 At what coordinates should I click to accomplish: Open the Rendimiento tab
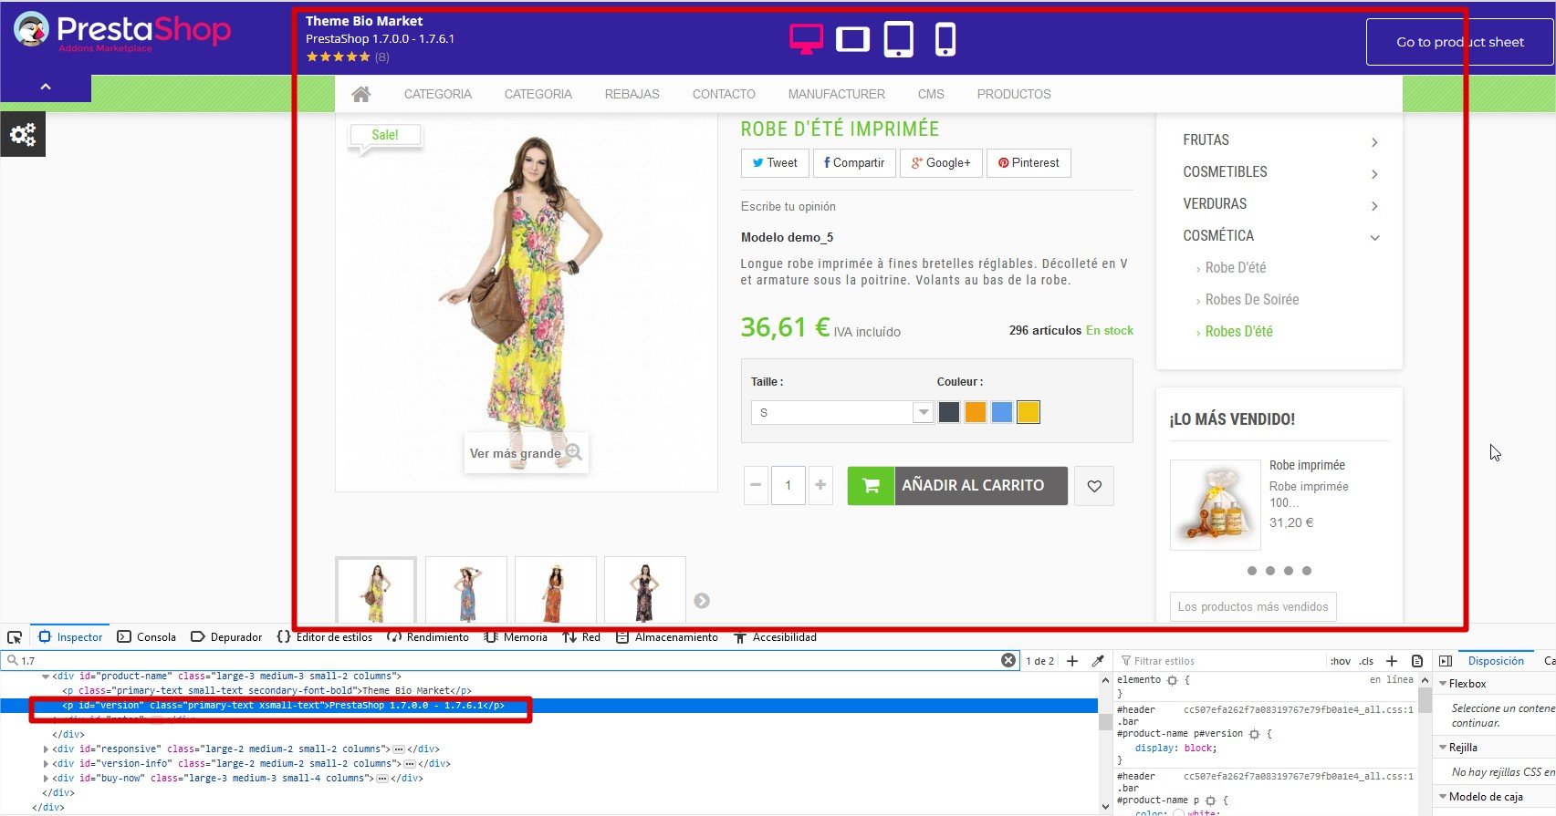click(x=428, y=637)
